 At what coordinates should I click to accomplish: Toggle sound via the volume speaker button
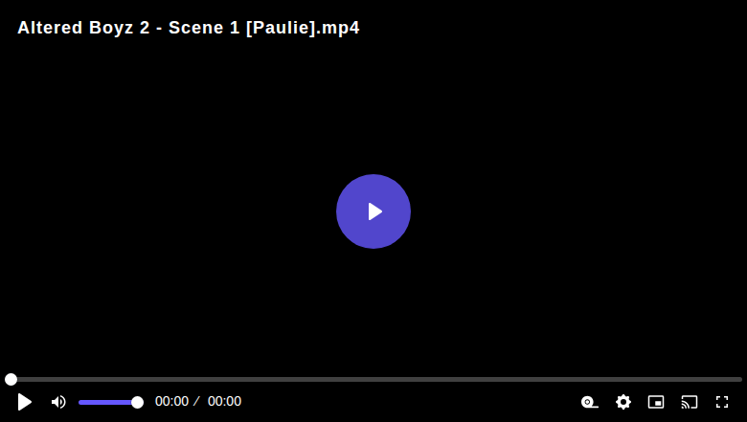point(58,402)
